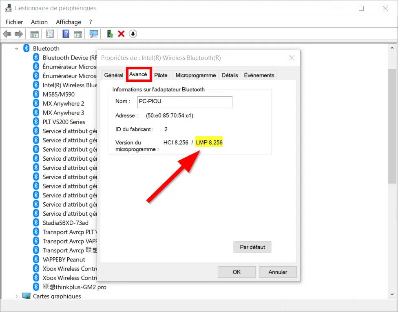Click the OK button
The image size is (398, 312).
click(x=237, y=272)
